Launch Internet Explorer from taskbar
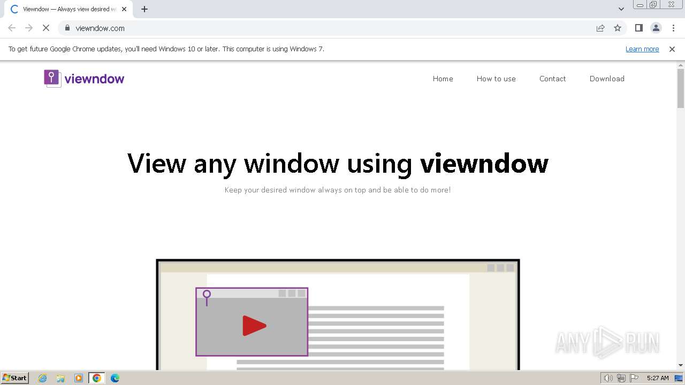 [43, 378]
